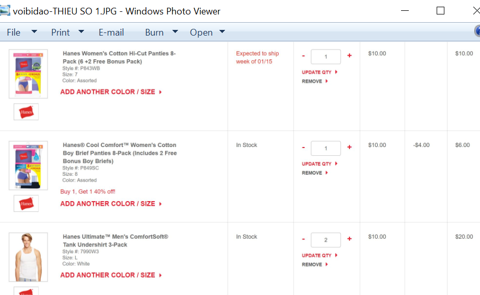Click Add Another Color / Size for Tank Undershirt
This screenshot has width=480, height=295.
[111, 275]
